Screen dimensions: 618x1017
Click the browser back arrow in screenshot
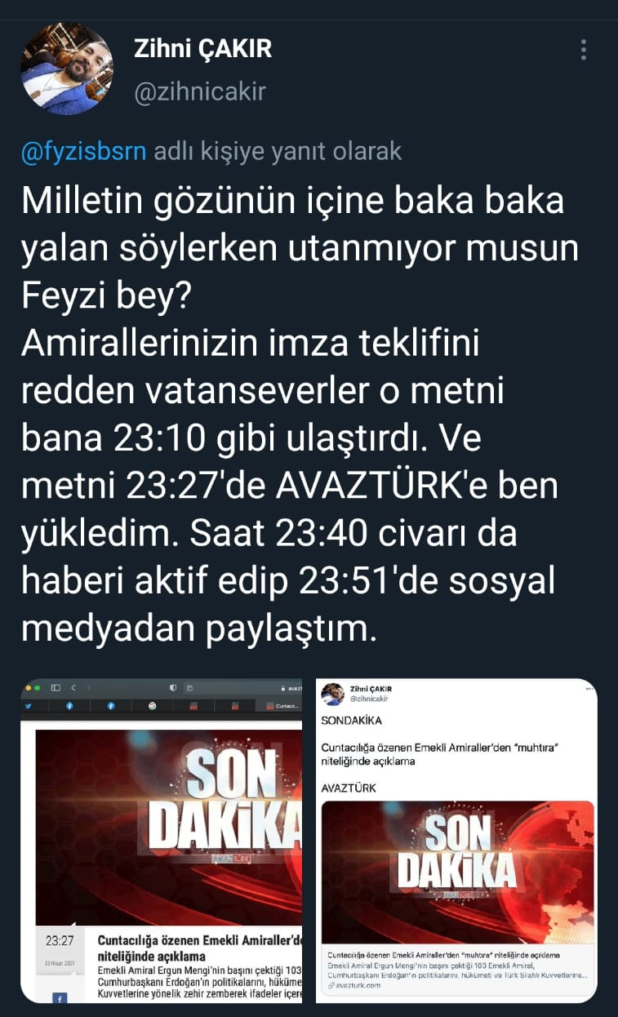[x=73, y=688]
